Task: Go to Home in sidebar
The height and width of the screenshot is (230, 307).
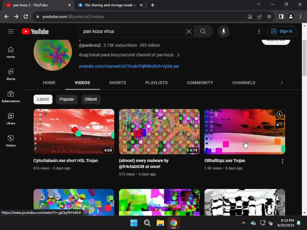Action: 11,52
